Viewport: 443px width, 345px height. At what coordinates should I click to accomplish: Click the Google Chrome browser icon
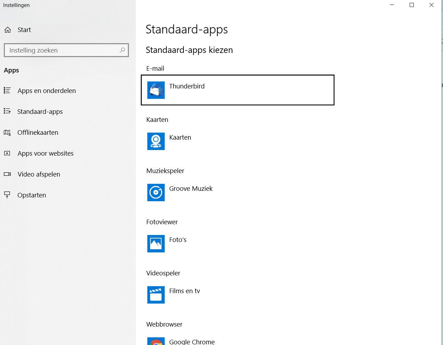pos(156,342)
